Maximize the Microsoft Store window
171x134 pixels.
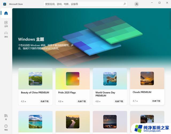[x=160, y=3]
